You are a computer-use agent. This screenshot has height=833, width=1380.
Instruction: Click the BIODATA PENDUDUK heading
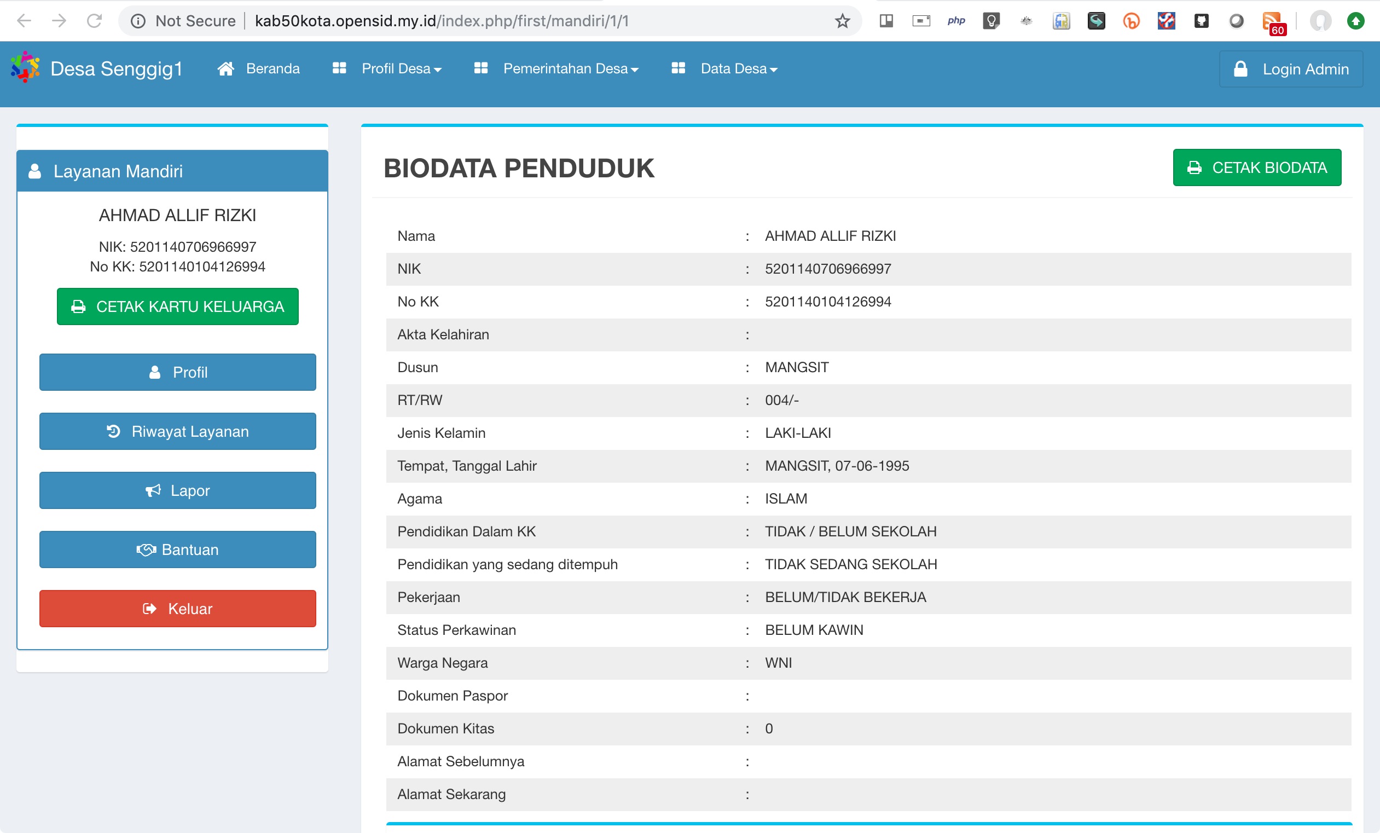coord(519,168)
